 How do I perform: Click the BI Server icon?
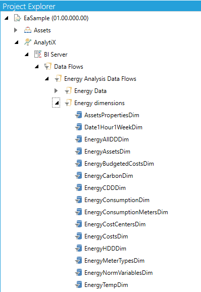click(37, 55)
